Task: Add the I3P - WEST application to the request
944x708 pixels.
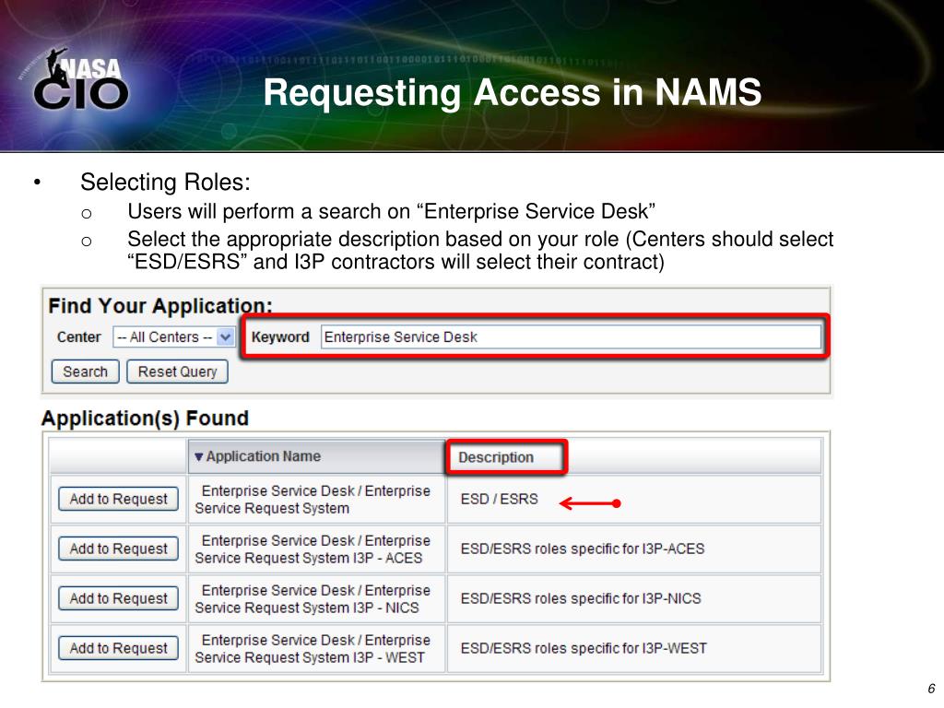Action: 119,648
